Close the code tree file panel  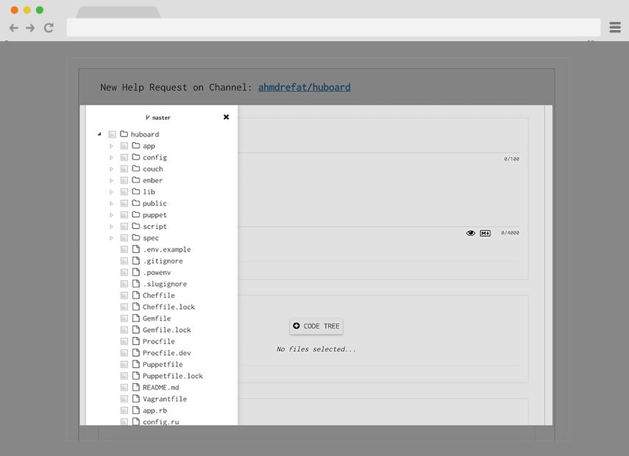(227, 117)
